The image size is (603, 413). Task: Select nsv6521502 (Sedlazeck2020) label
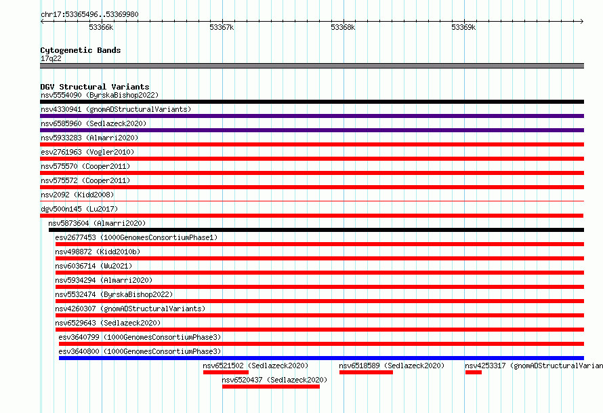click(x=255, y=366)
